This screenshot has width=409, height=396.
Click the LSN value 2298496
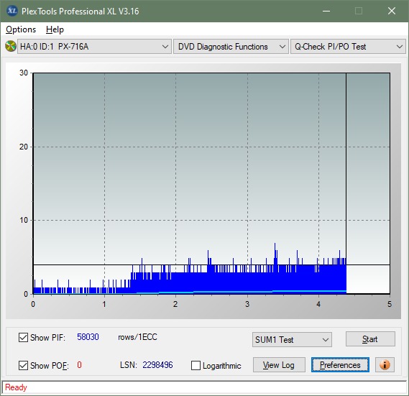(157, 365)
